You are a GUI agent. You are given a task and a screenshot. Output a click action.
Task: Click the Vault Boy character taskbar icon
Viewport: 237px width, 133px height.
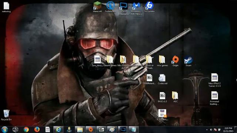coord(69,130)
